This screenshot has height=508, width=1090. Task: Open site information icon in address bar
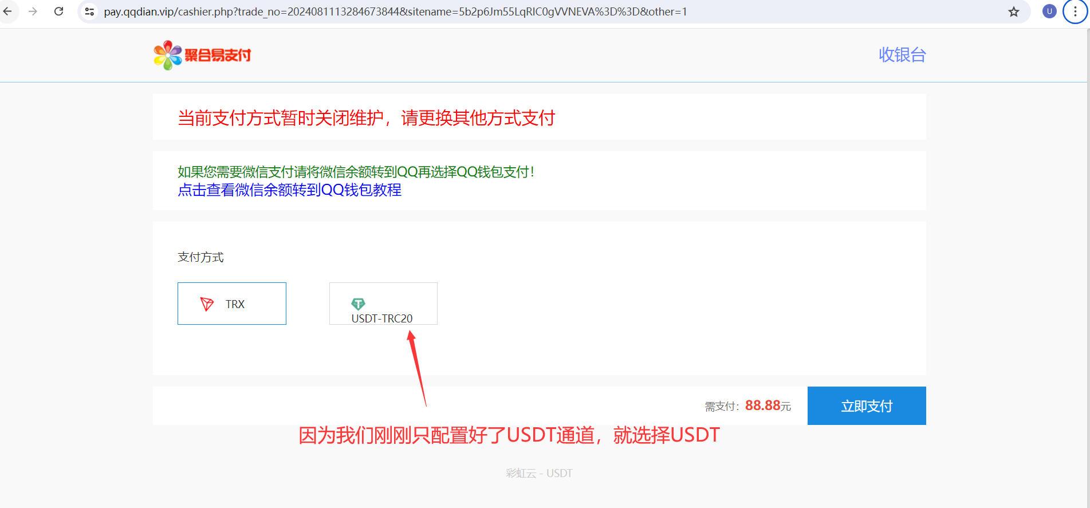(89, 11)
